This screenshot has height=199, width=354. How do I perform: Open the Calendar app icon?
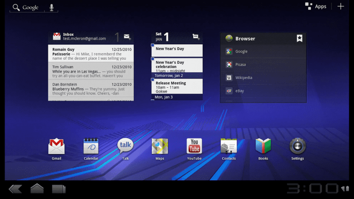[x=91, y=147]
